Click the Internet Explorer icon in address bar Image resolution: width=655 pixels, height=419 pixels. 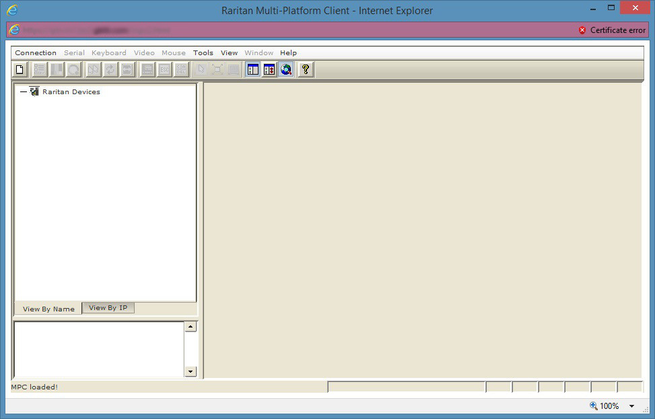tap(14, 30)
